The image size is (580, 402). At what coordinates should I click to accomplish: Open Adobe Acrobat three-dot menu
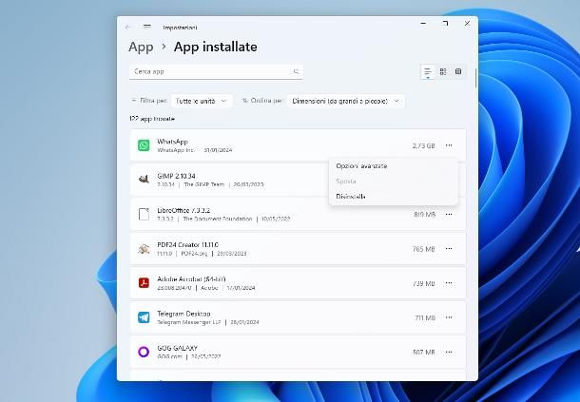(449, 283)
